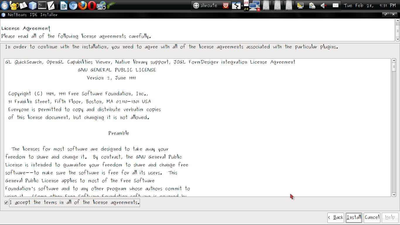Click the '51 Franklin Street' address line
This screenshot has width=400, height=225.
[79, 102]
